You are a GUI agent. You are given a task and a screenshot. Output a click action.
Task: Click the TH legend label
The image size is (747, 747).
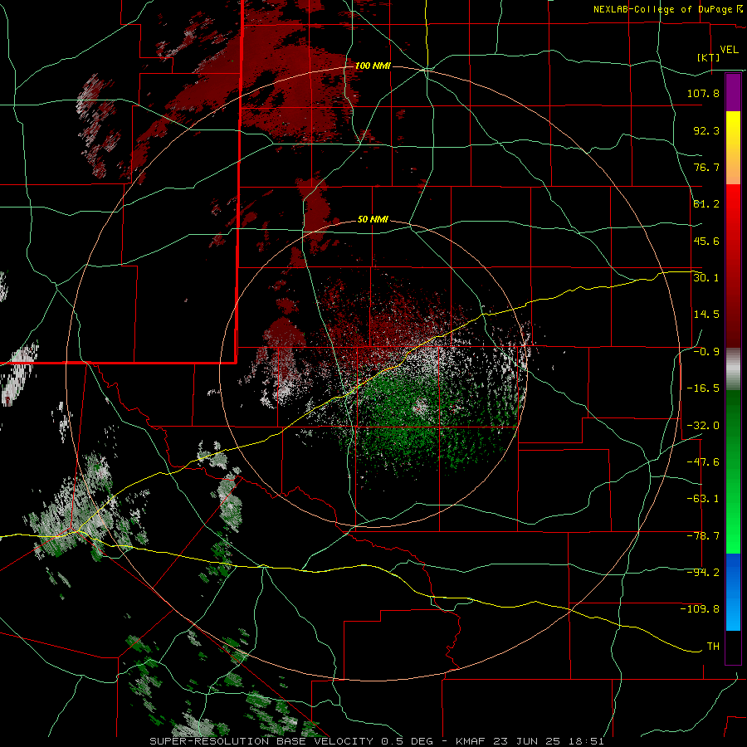[x=713, y=647]
